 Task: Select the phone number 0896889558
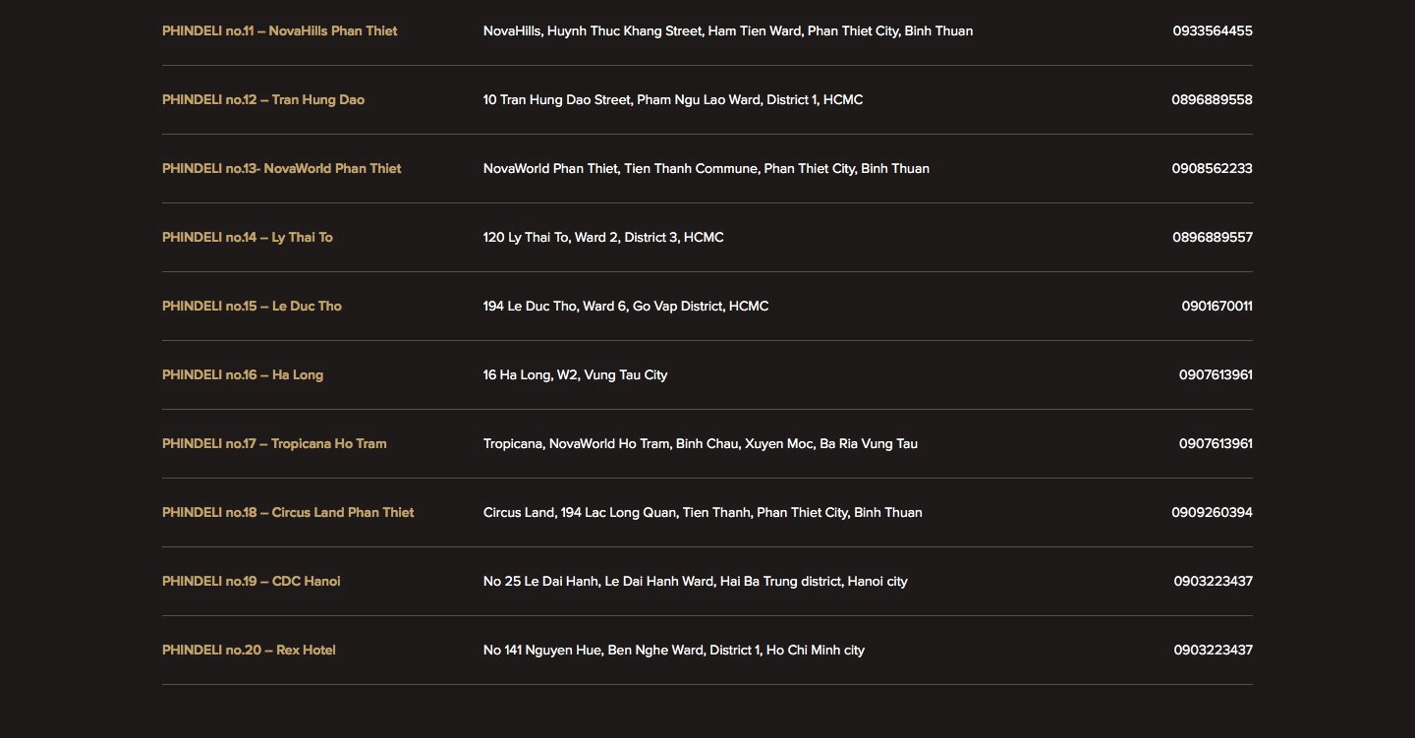1212,99
